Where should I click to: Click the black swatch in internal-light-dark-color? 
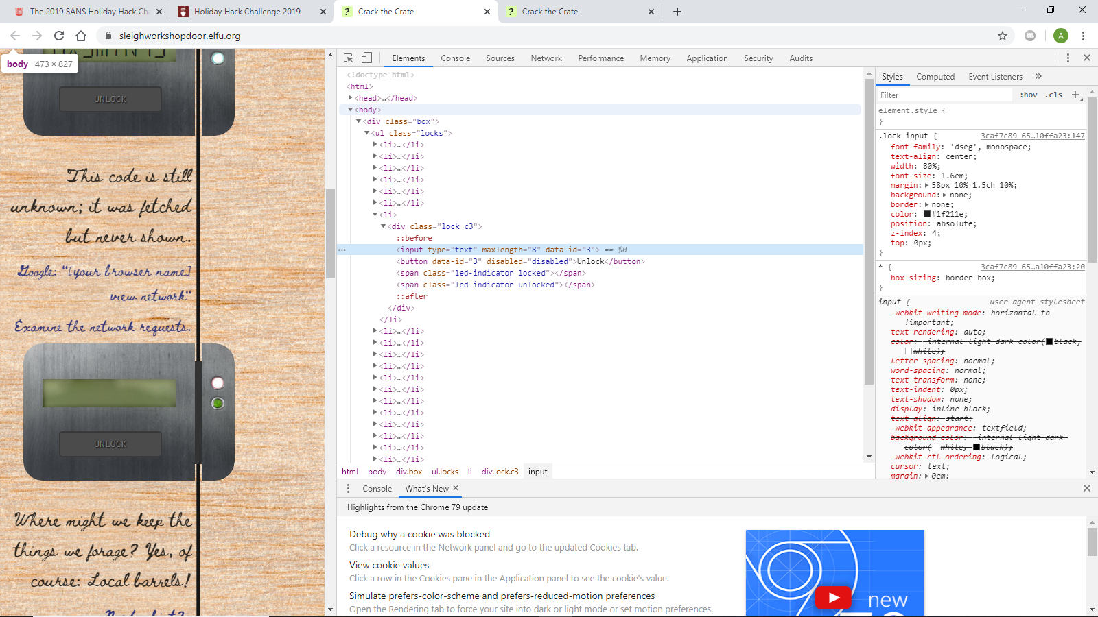click(1049, 341)
